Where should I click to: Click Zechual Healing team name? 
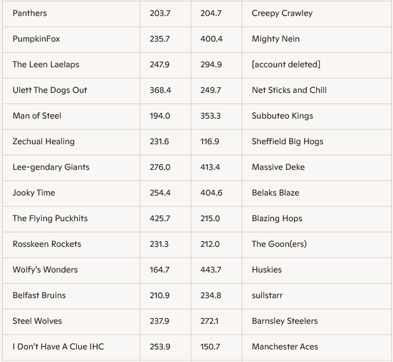pos(43,141)
